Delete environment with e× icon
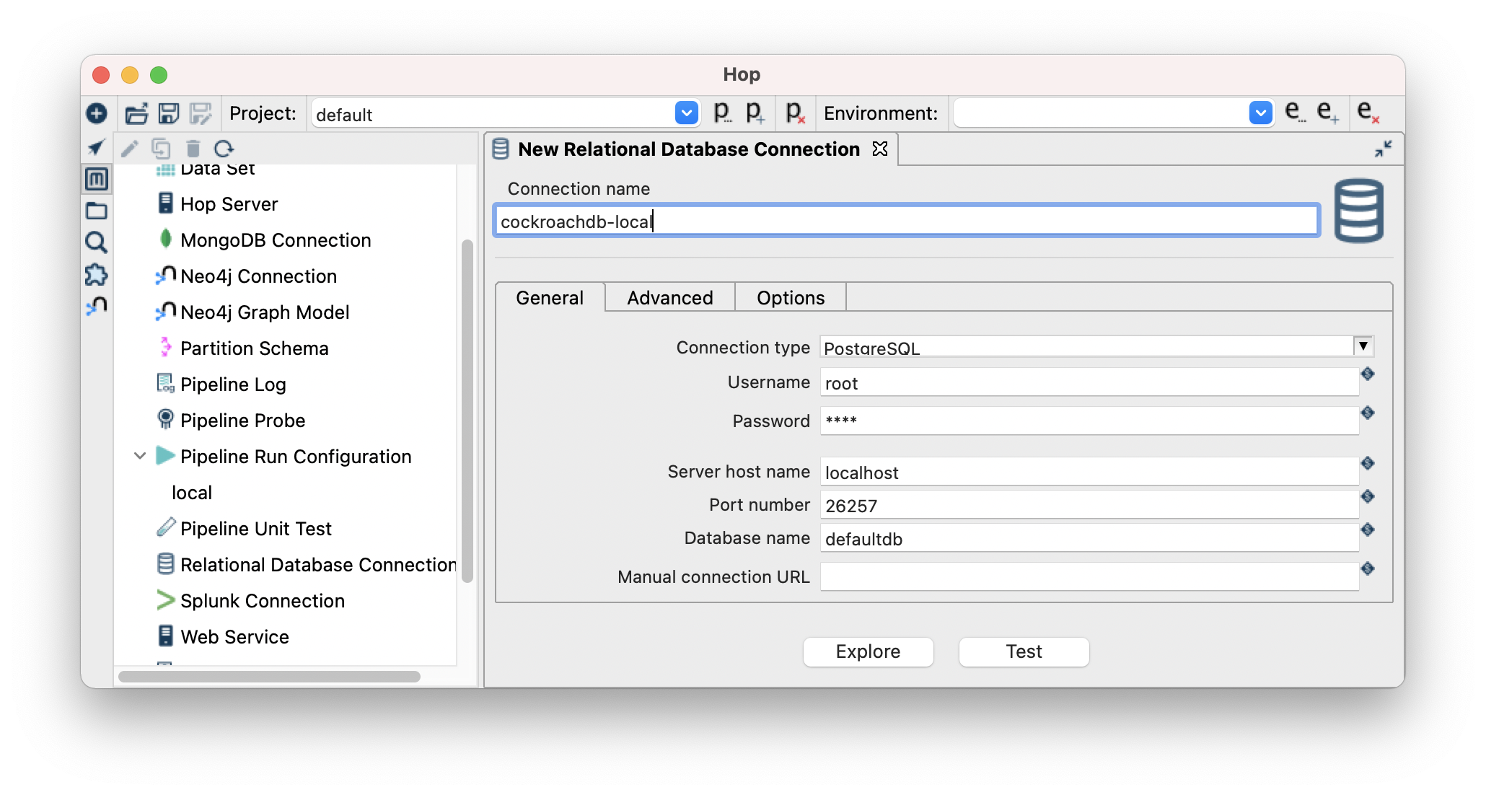The width and height of the screenshot is (1486, 795). tap(1368, 113)
